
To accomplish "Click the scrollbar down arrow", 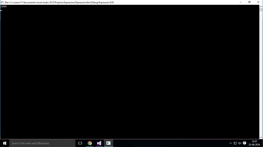I will (261, 137).
